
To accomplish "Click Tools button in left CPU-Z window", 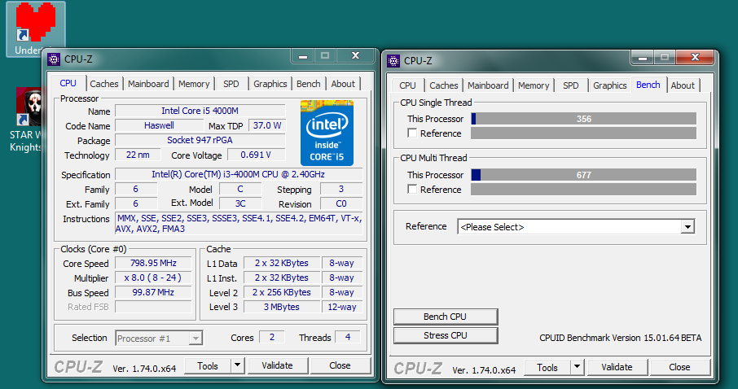I will click(x=208, y=365).
